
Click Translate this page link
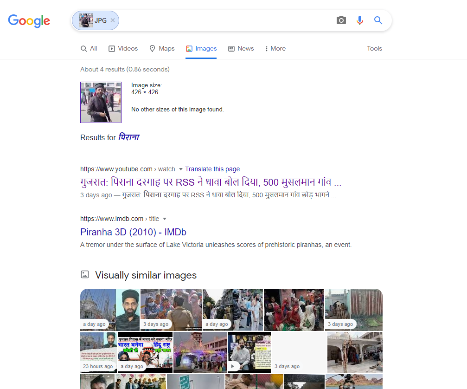(x=212, y=169)
